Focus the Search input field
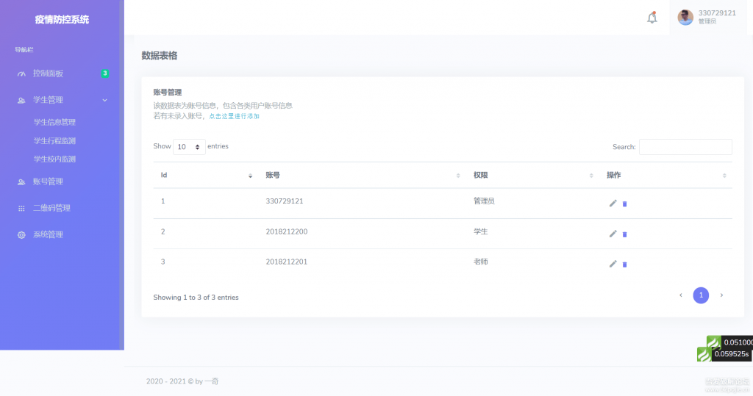The image size is (753, 396). [x=685, y=147]
